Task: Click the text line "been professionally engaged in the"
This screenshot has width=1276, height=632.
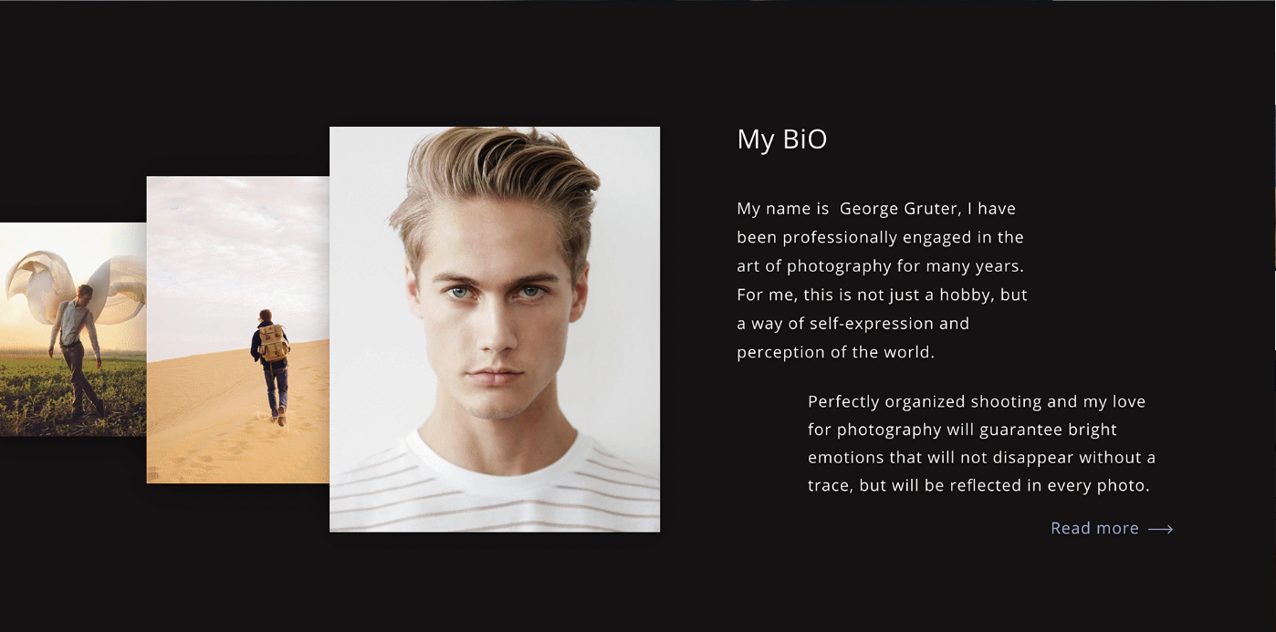Action: [x=881, y=237]
